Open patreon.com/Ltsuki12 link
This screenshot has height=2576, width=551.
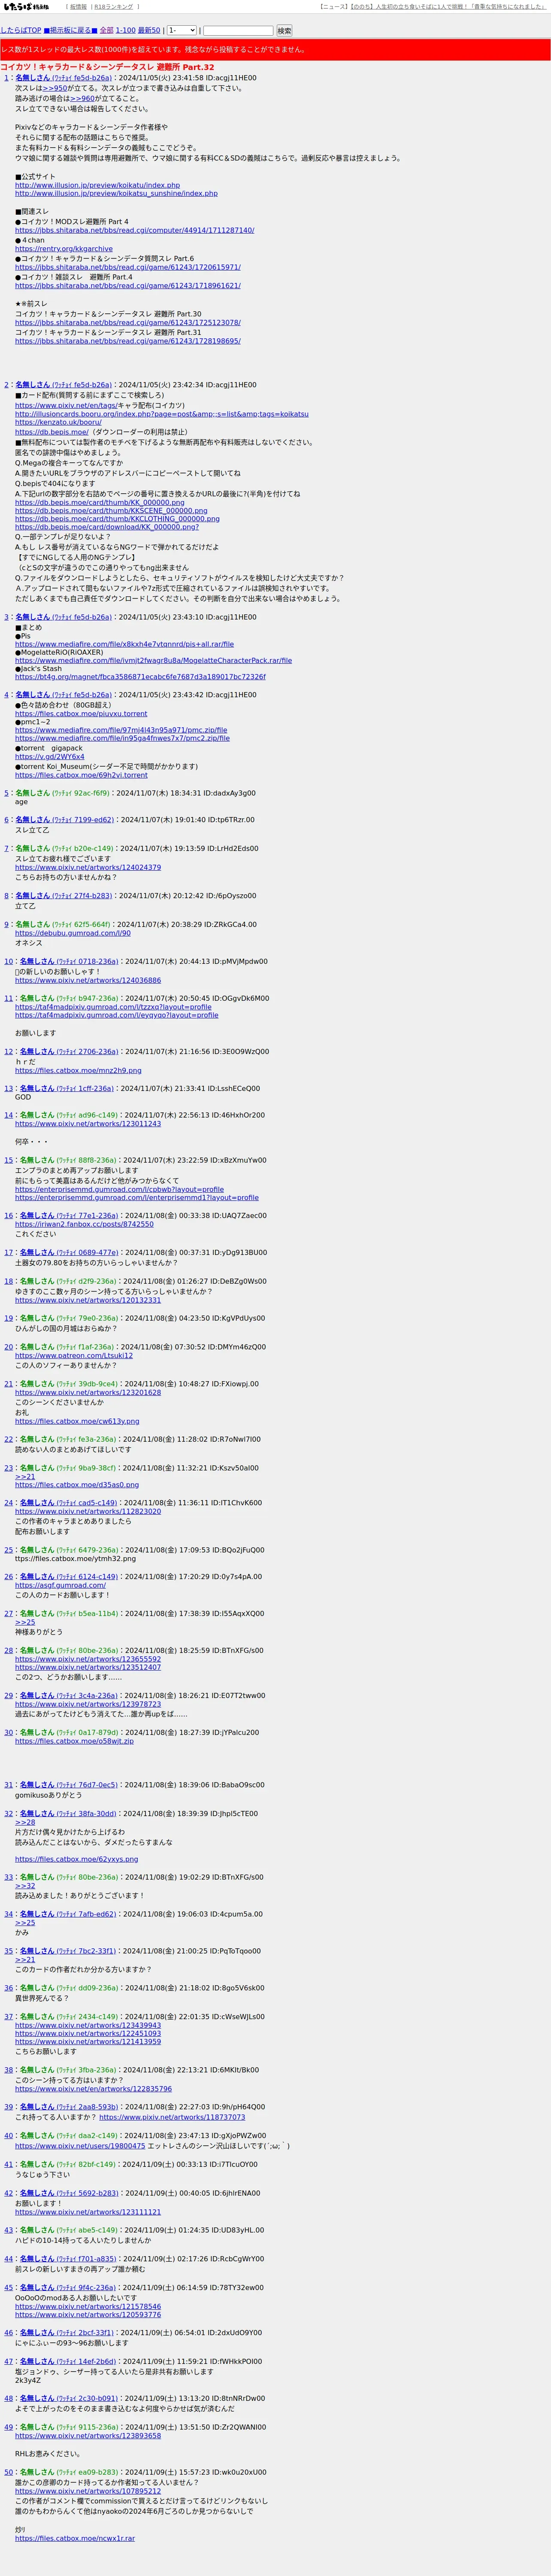tap(74, 1356)
